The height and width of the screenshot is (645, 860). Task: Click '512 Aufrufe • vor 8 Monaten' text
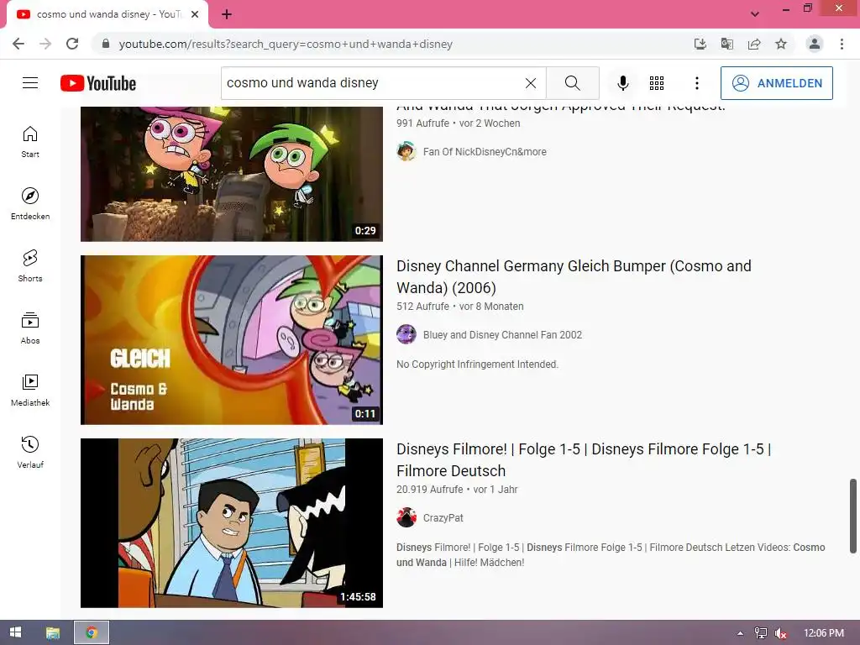tap(460, 307)
